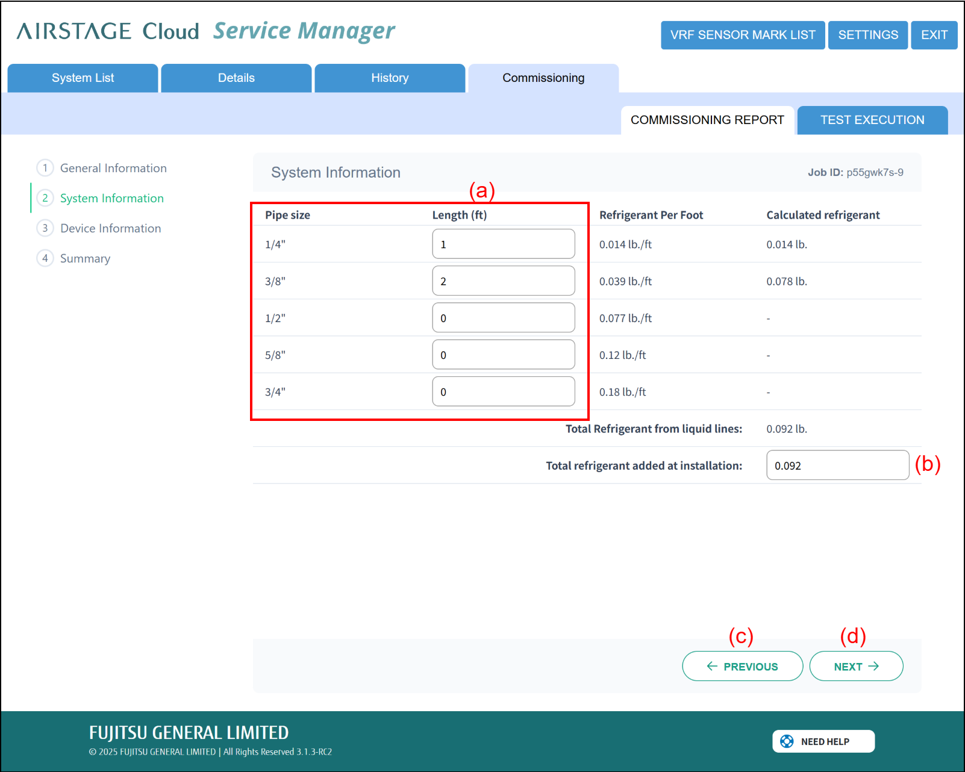Click the step 1 circle icon
965x772 pixels.
45,168
